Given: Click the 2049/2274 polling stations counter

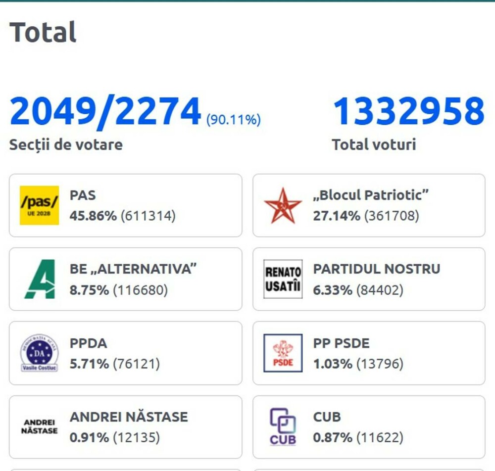Looking at the screenshot, I should coord(105,111).
